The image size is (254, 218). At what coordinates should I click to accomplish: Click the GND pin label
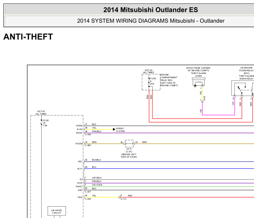(x=80, y=190)
